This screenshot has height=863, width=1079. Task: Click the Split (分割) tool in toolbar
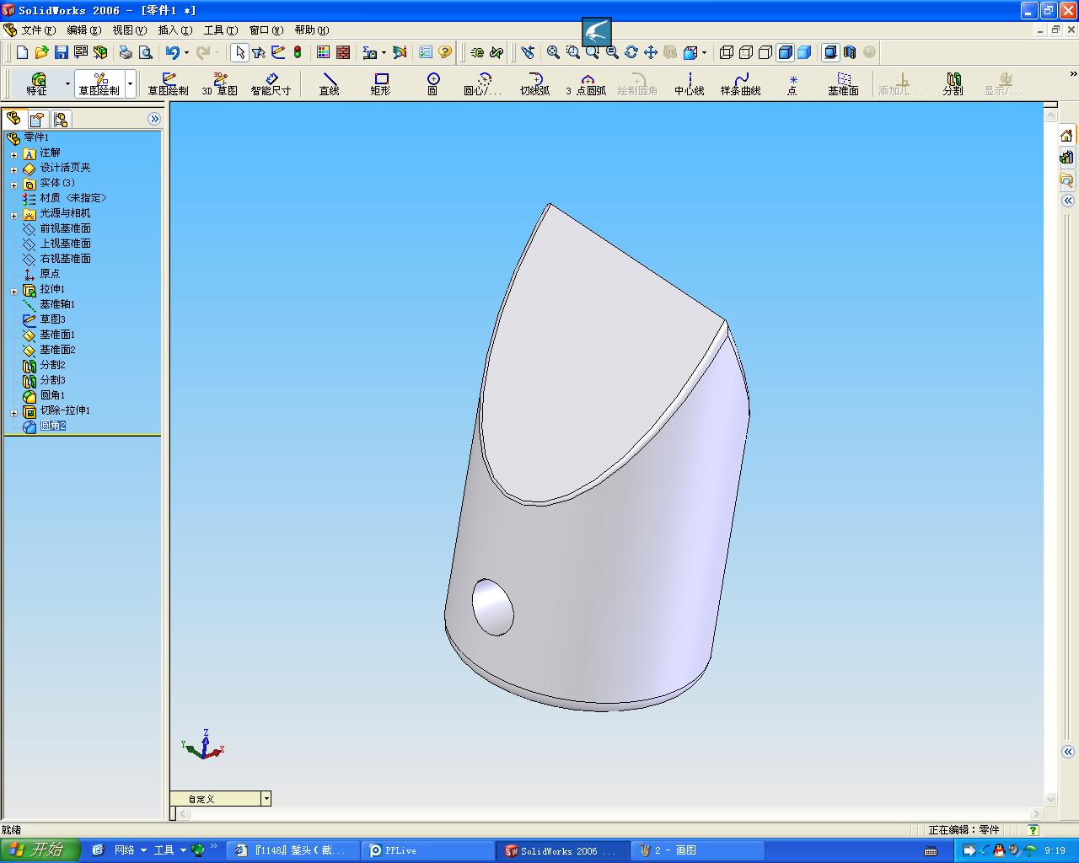pos(953,83)
